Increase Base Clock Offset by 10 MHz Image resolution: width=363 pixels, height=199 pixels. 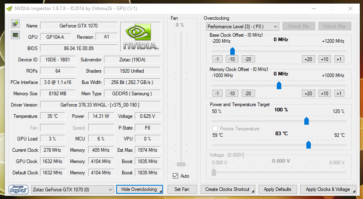(325, 59)
